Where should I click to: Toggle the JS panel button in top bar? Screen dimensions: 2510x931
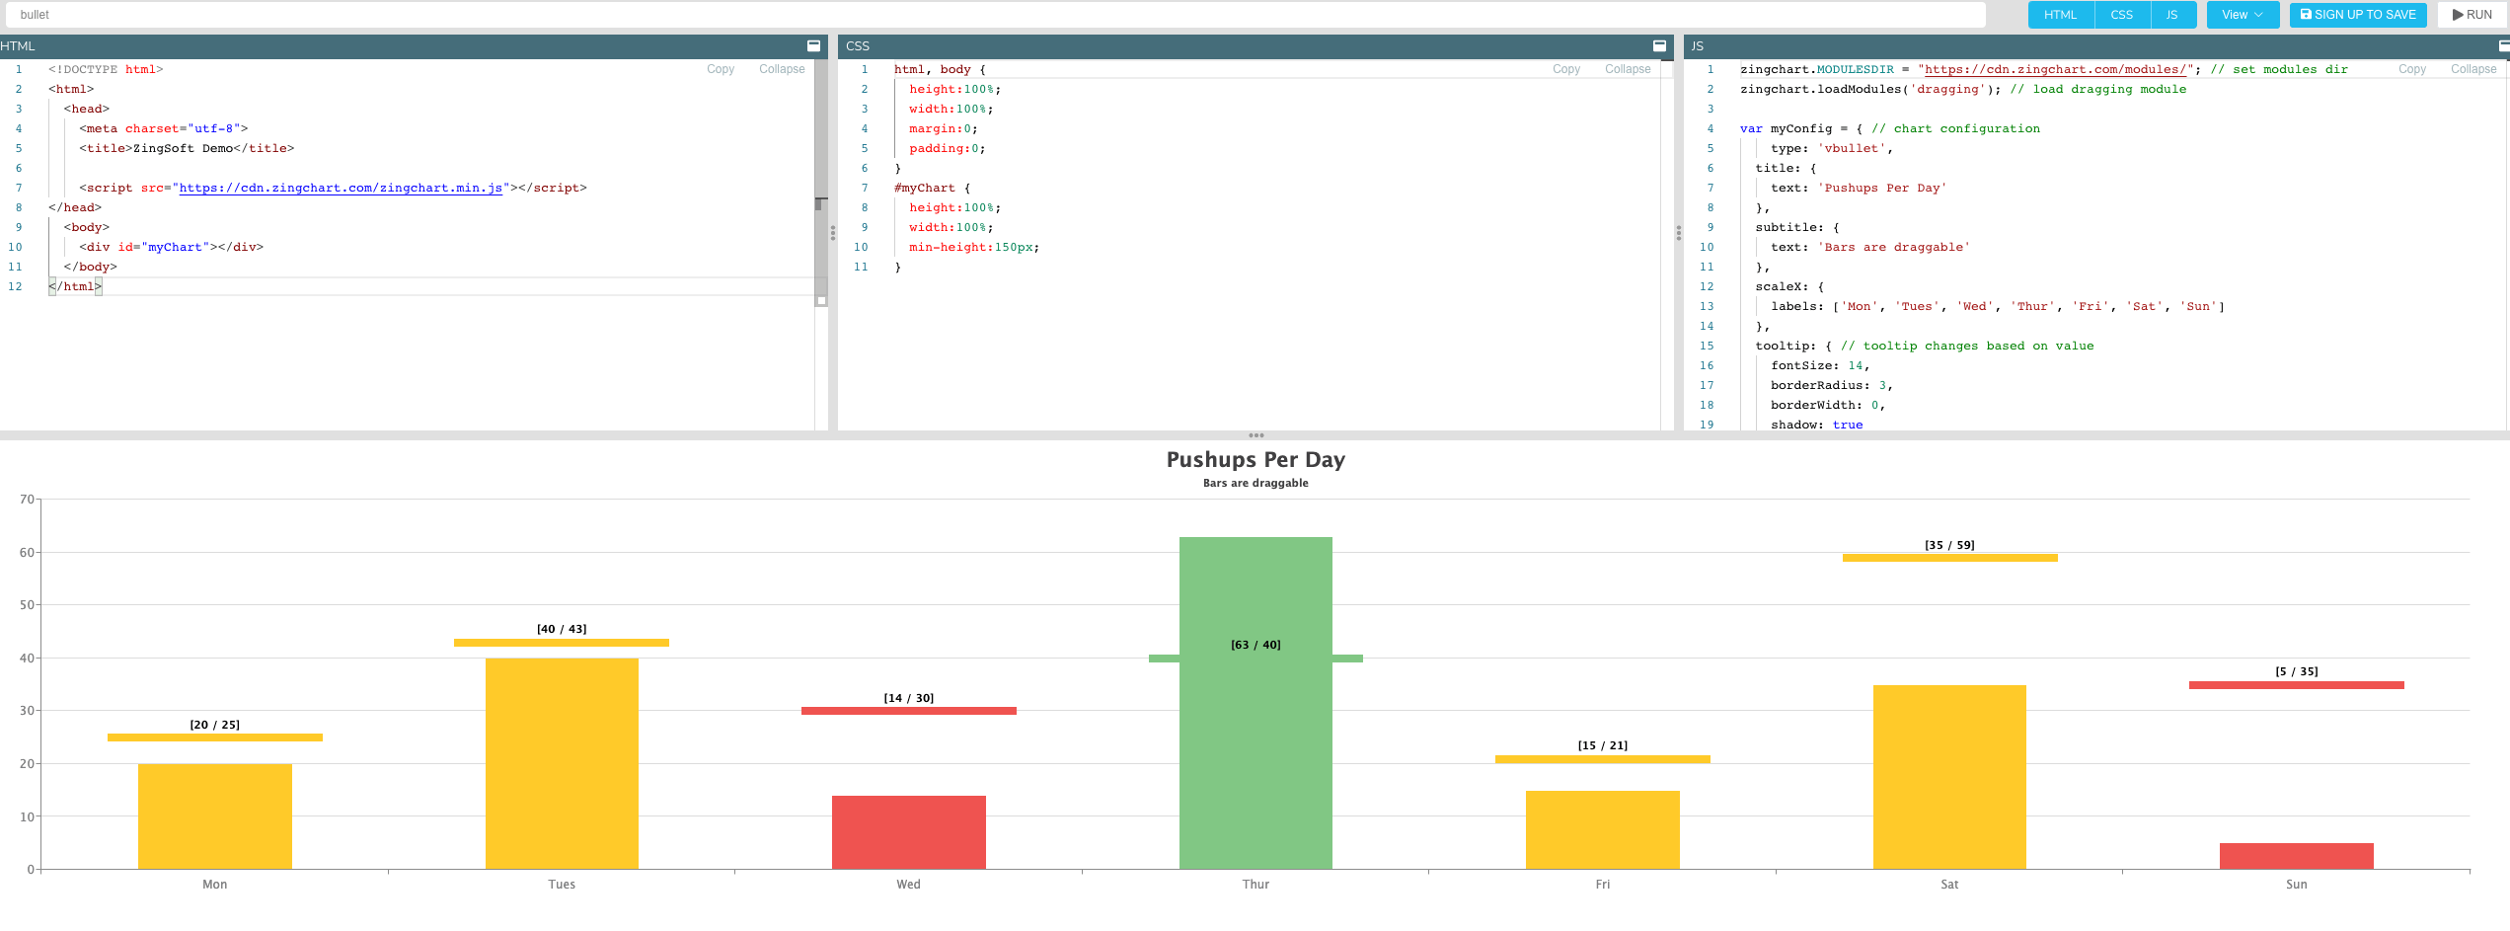tap(2171, 15)
